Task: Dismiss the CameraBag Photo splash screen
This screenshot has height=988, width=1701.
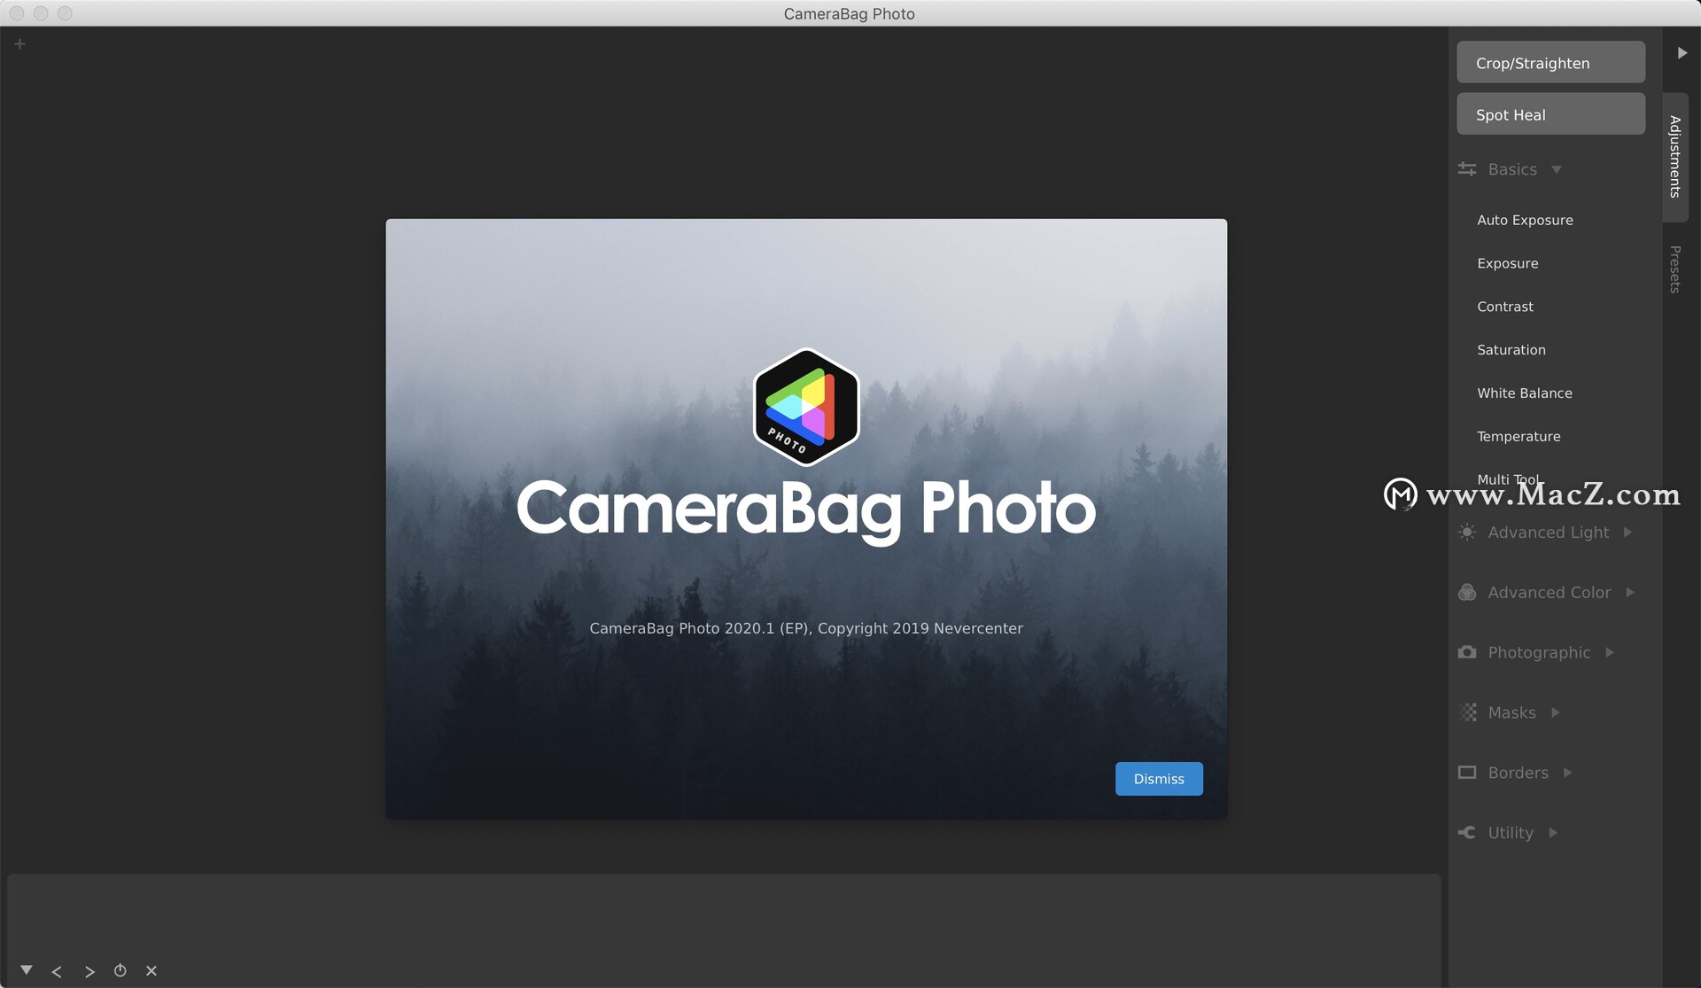Action: click(x=1158, y=779)
